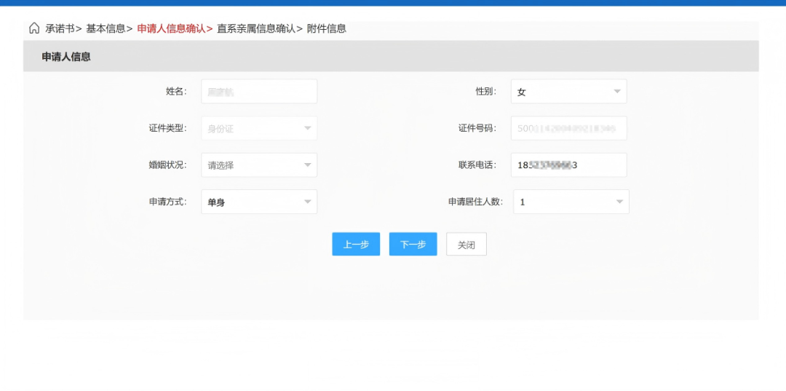
Task: Focus the 联系电话 input field
Action: 569,165
